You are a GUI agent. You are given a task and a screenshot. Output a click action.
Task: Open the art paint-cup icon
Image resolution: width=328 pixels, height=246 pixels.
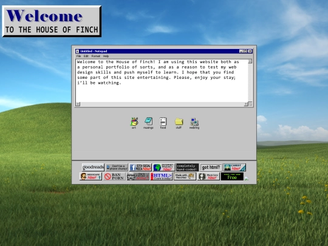pyautogui.click(x=134, y=121)
